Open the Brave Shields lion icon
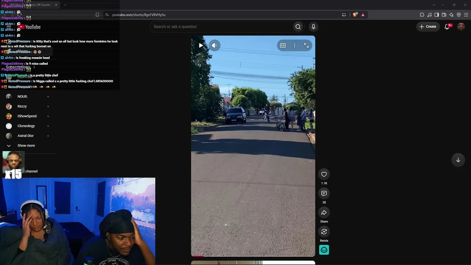 [355, 15]
